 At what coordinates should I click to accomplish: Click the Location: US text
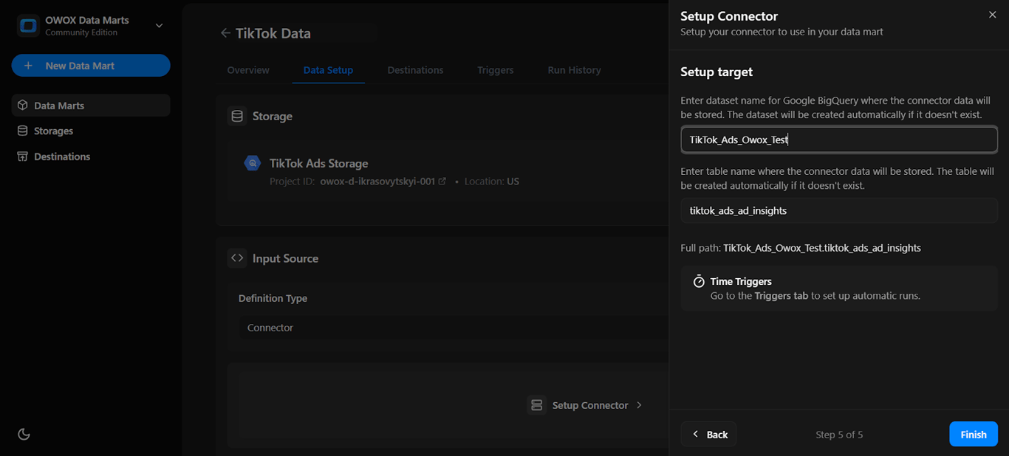click(492, 182)
